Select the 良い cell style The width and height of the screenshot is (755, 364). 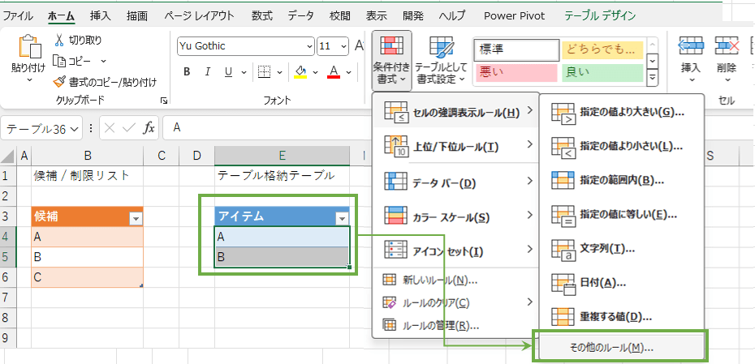coord(602,73)
